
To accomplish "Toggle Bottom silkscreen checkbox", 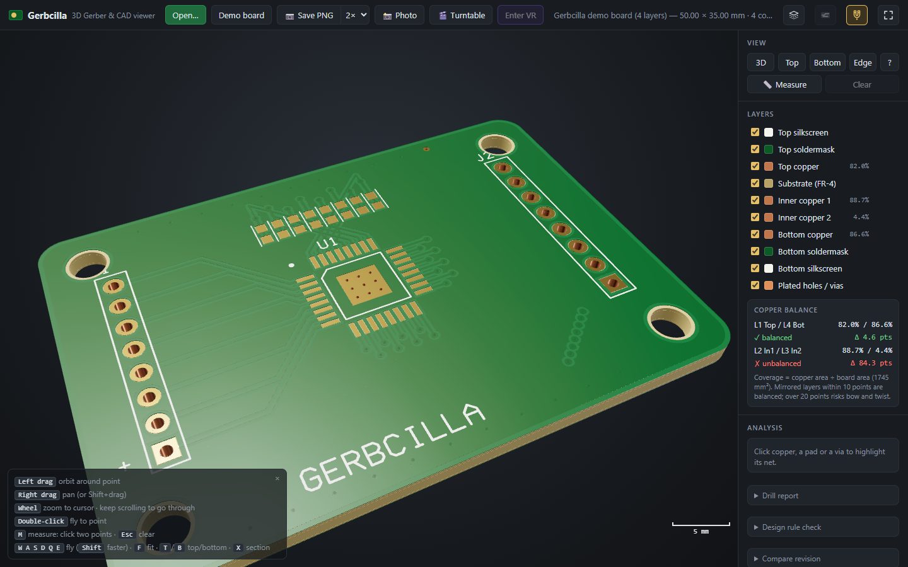I will (x=755, y=268).
